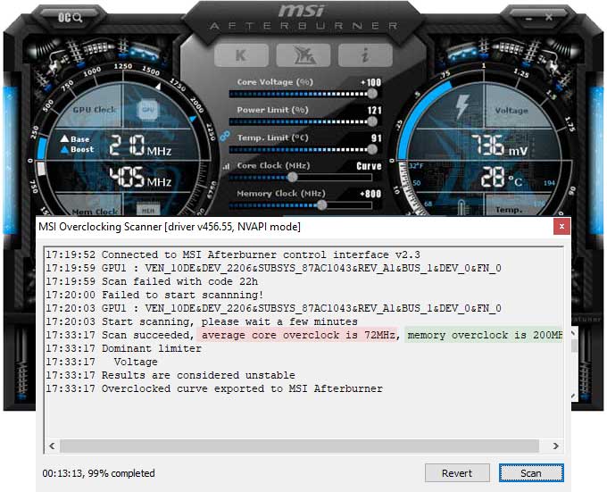Select the 'Failed to start scannning!' log line

tap(154, 295)
